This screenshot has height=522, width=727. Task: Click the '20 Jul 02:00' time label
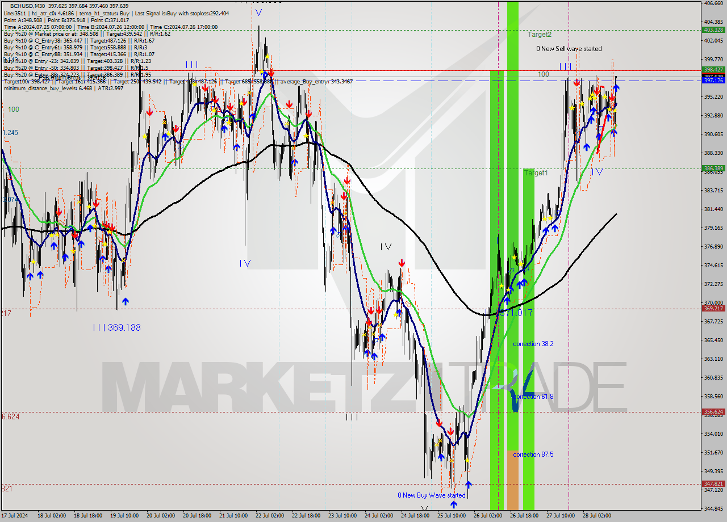pyautogui.click(x=161, y=516)
